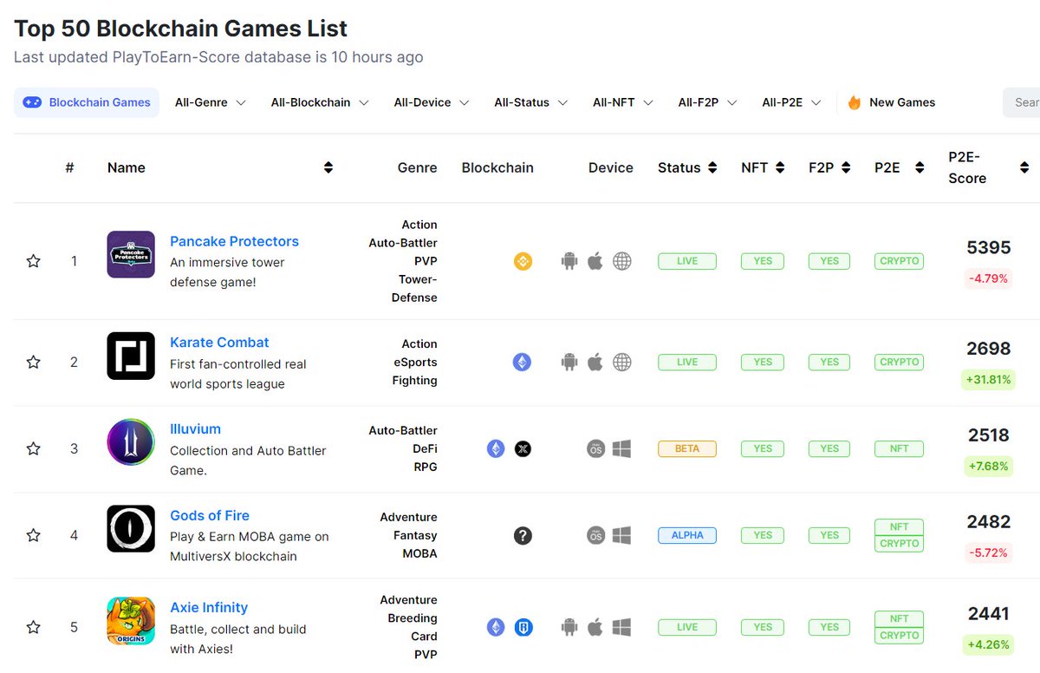Open the All-Device filter dropdown
Image resolution: width=1040 pixels, height=673 pixels.
pyautogui.click(x=432, y=102)
